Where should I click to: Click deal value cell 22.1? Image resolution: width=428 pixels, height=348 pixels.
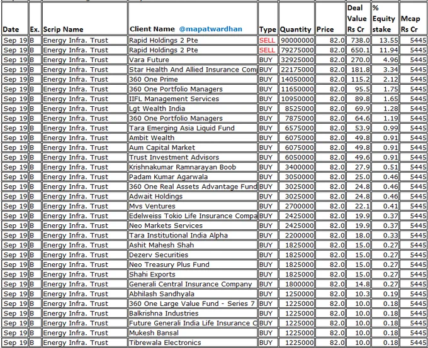click(x=358, y=206)
